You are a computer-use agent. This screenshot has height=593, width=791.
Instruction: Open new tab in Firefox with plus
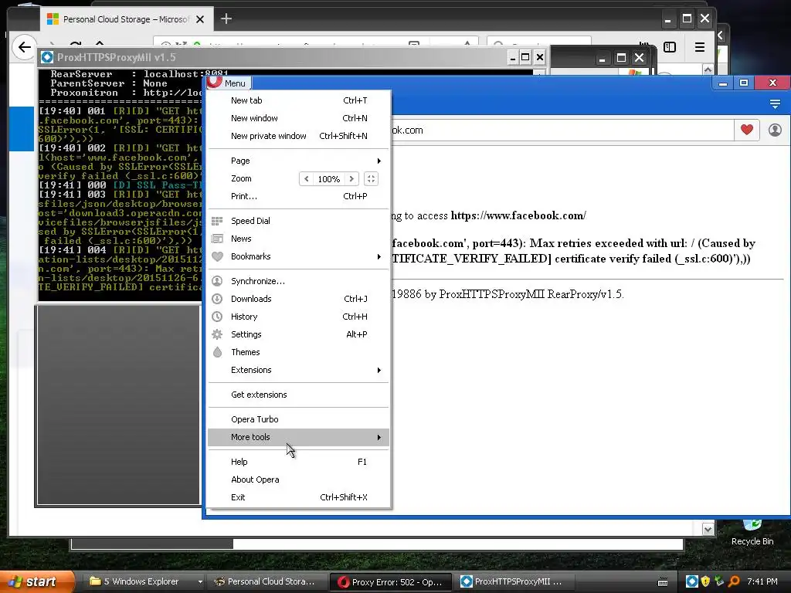click(226, 19)
